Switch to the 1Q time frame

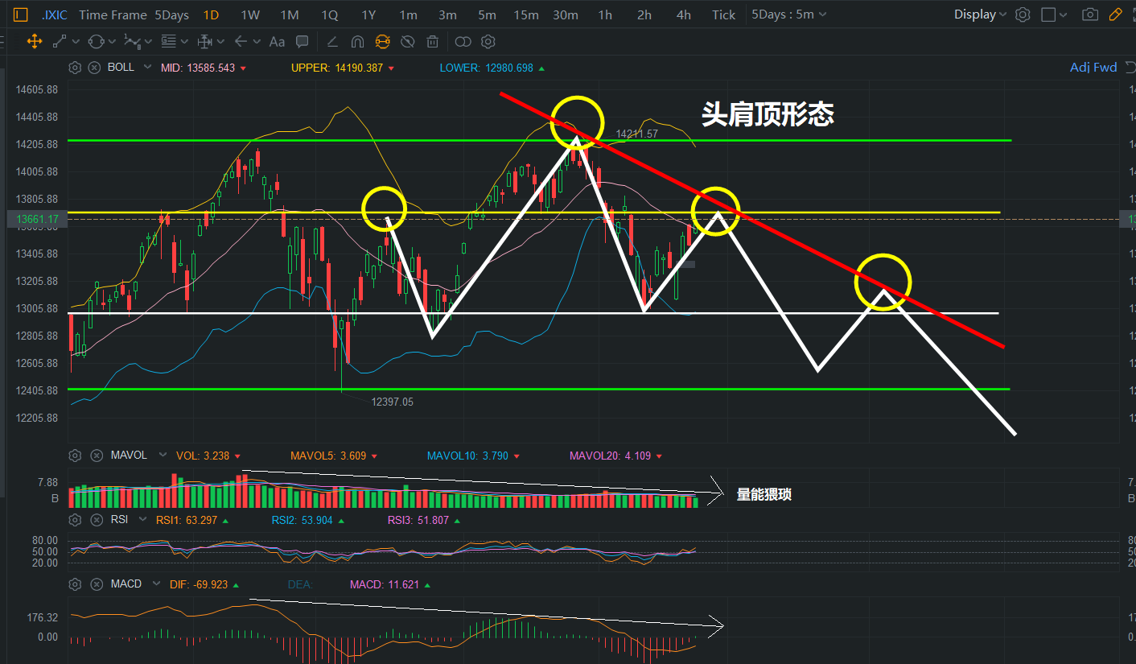329,14
